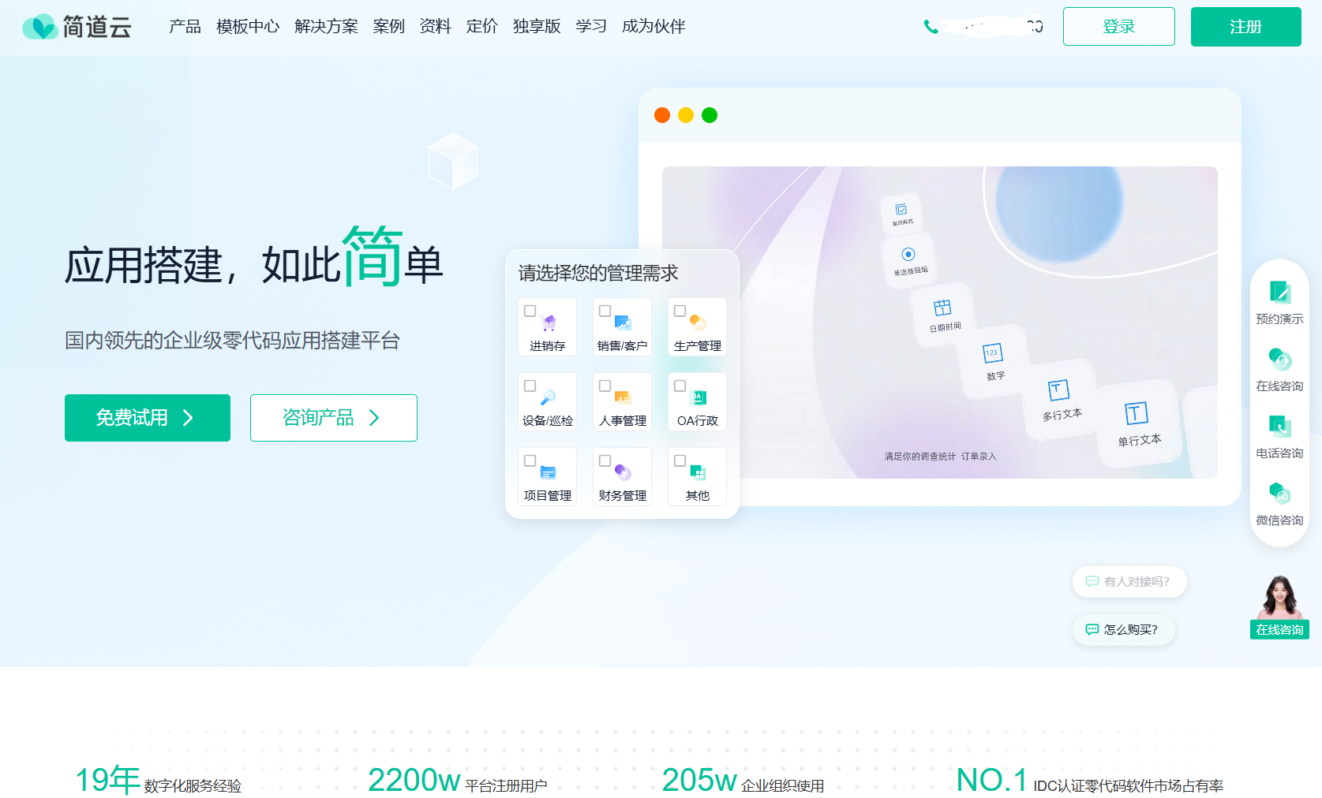Screen dimensions: 1322x798
Task: Click the 19年 statistic text
Action: click(107, 780)
